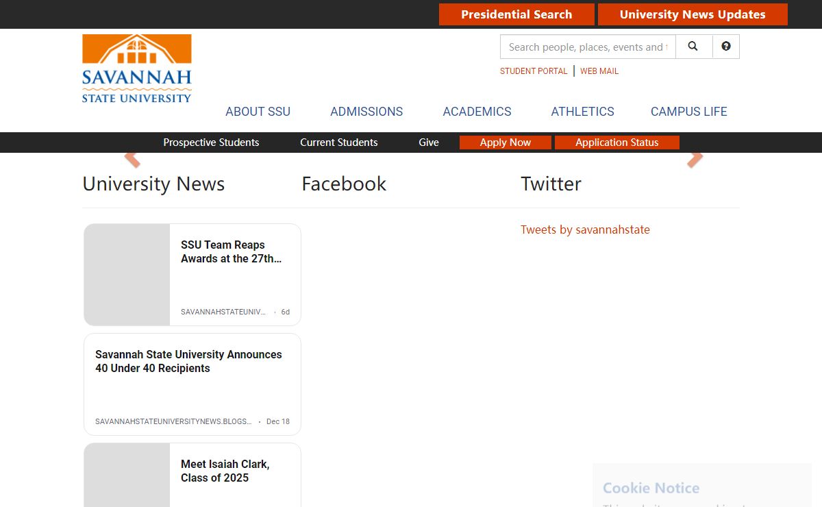The width and height of the screenshot is (822, 507).
Task: Open the search help question-mark icon
Action: 726,47
